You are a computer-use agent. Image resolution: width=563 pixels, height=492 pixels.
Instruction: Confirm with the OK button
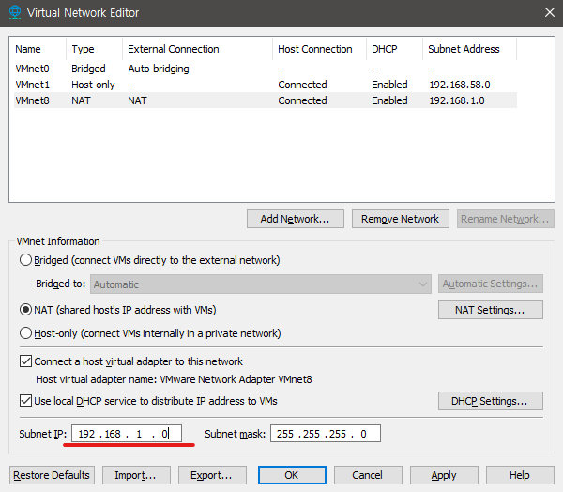tap(292, 475)
